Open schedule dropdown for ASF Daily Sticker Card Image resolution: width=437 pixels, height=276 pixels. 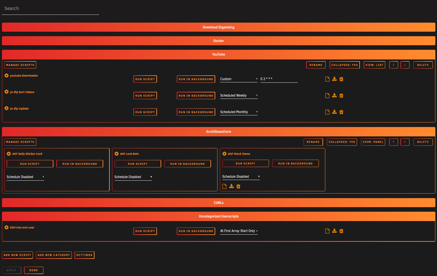pyautogui.click(x=25, y=177)
